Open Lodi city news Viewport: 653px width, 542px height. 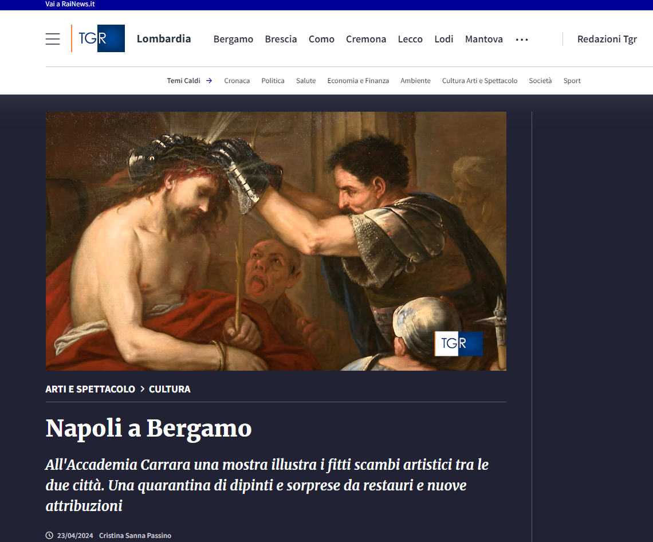click(x=443, y=39)
